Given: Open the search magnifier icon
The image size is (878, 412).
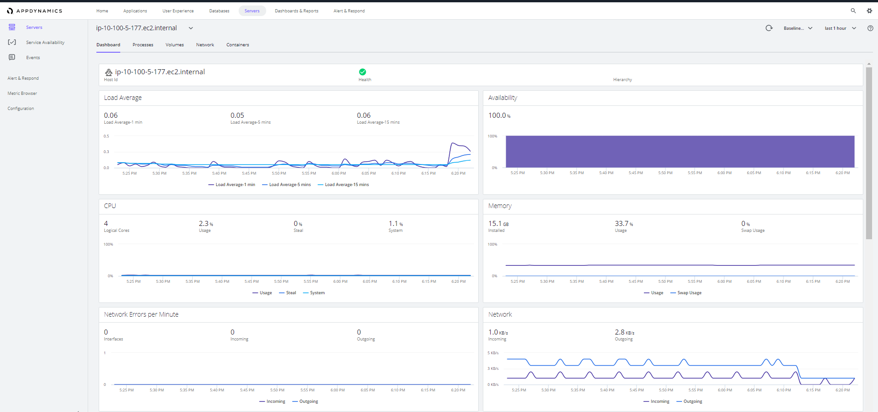Looking at the screenshot, I should [853, 11].
